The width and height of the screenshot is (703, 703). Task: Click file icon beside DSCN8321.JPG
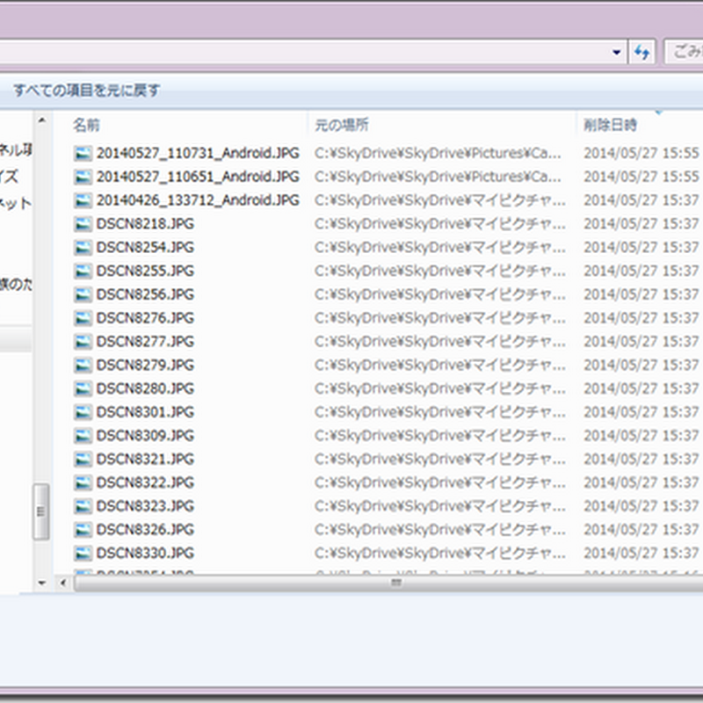pyautogui.click(x=83, y=459)
